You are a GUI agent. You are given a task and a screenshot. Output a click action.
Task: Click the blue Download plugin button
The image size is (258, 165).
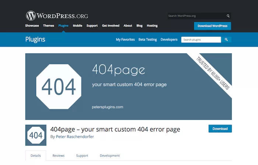220,129
